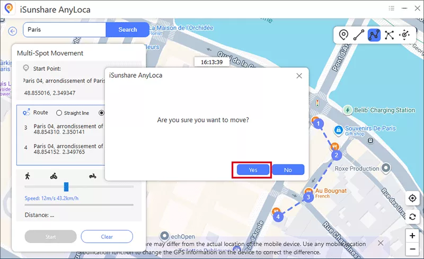Select the jump teleport nodes mode icon
424x259 pixels.
click(389, 35)
